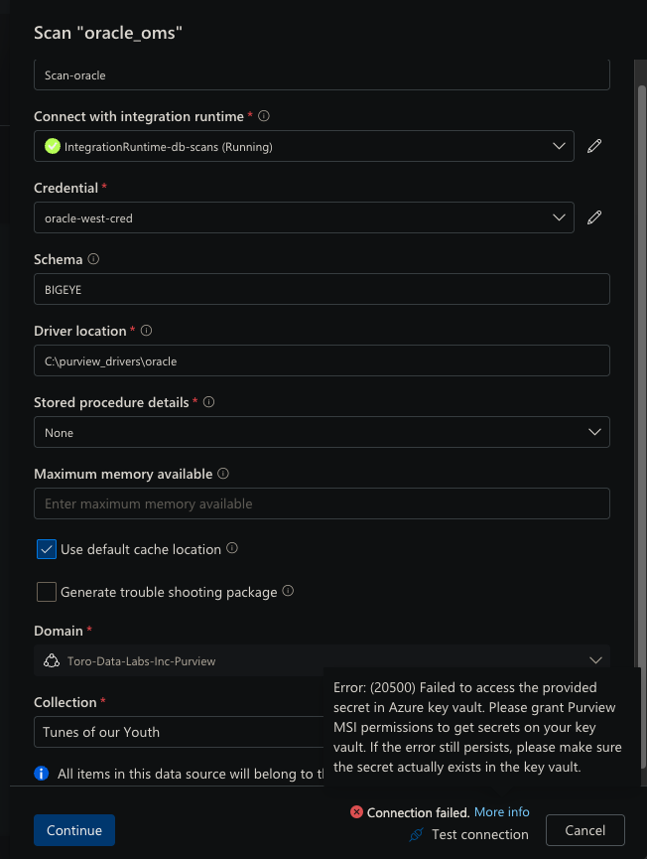
Task: Open the More info link
Action: point(501,811)
